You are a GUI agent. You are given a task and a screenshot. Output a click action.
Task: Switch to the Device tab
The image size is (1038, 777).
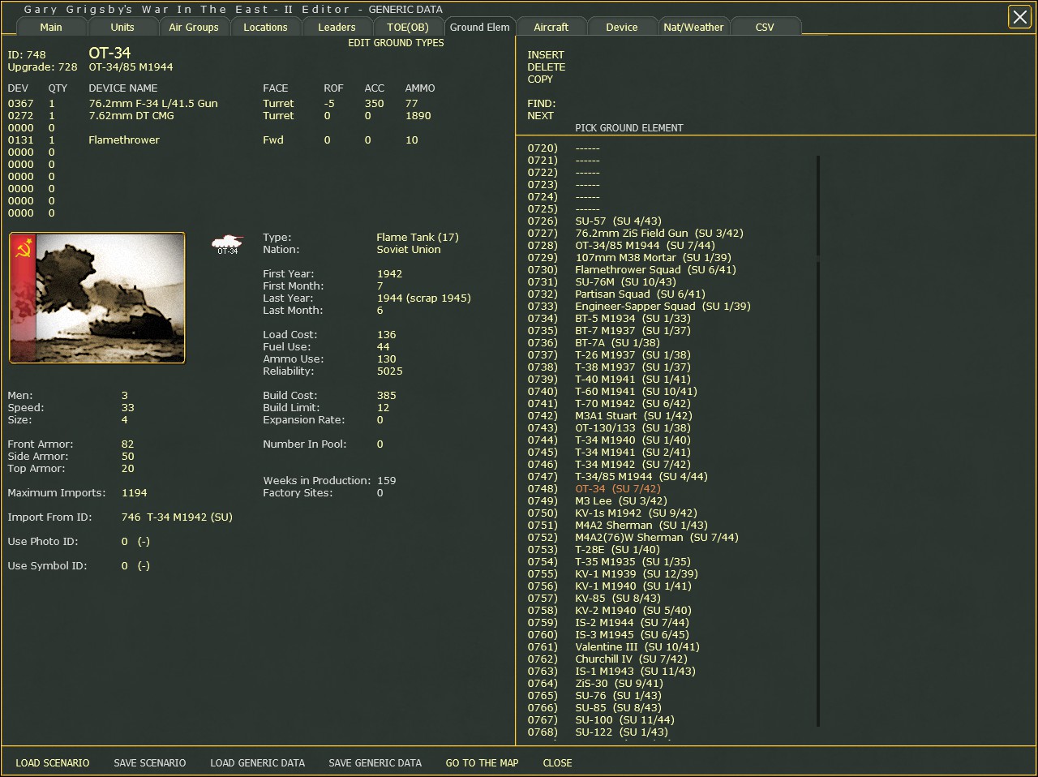622,27
